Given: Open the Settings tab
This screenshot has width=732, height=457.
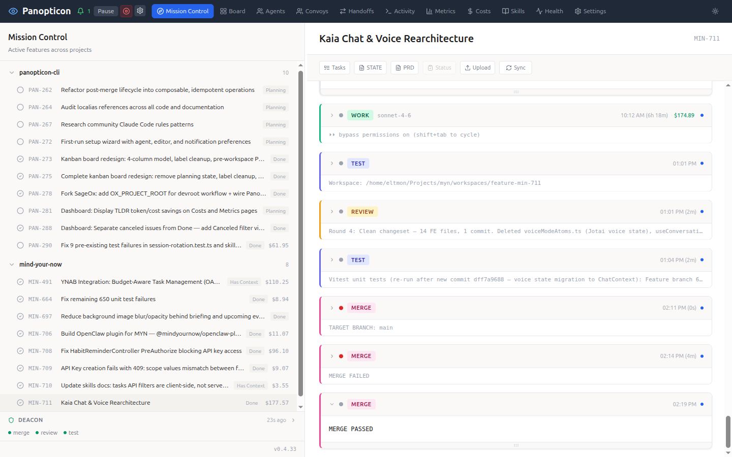Looking at the screenshot, I should point(590,11).
